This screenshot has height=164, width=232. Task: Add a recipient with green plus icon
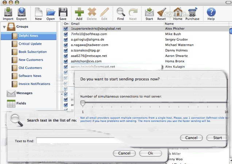(79, 12)
